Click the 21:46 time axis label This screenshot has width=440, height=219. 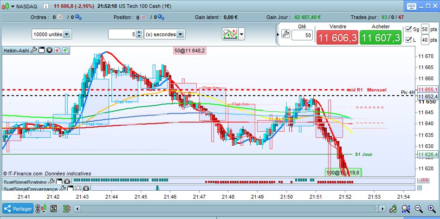tap(170, 197)
